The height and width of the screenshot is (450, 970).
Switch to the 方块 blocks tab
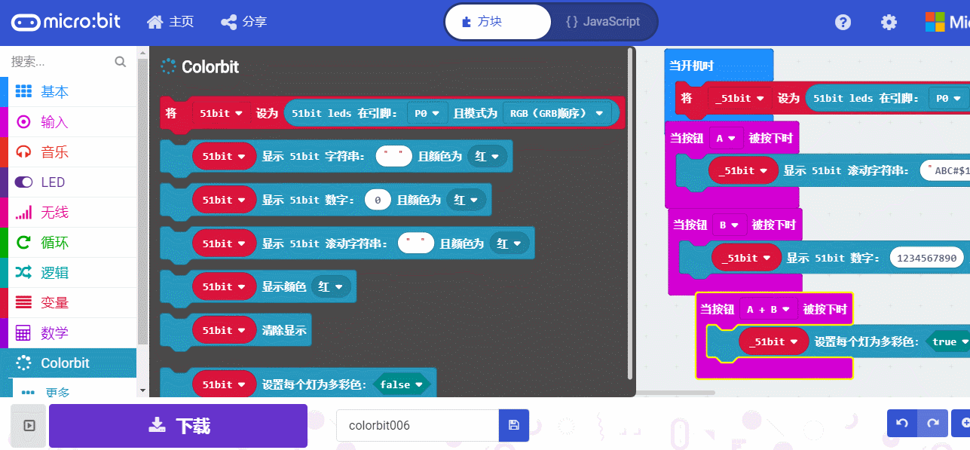point(497,21)
